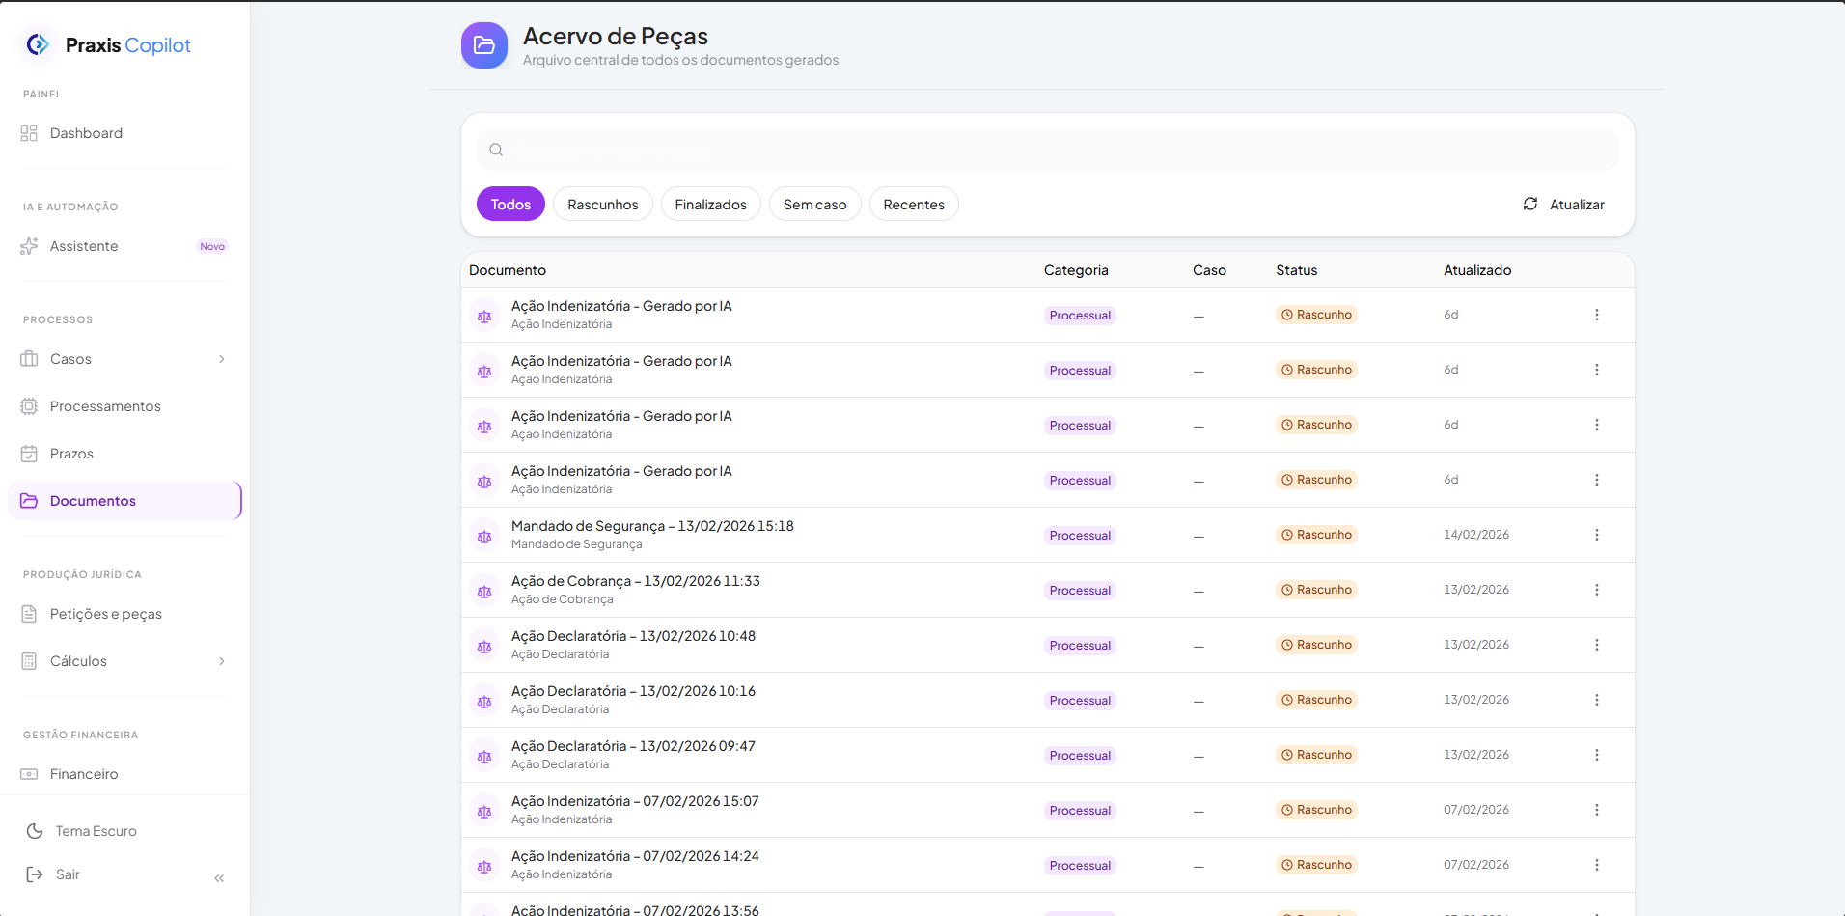Switch to the Finalizados filter tab
The image size is (1845, 916).
point(710,205)
